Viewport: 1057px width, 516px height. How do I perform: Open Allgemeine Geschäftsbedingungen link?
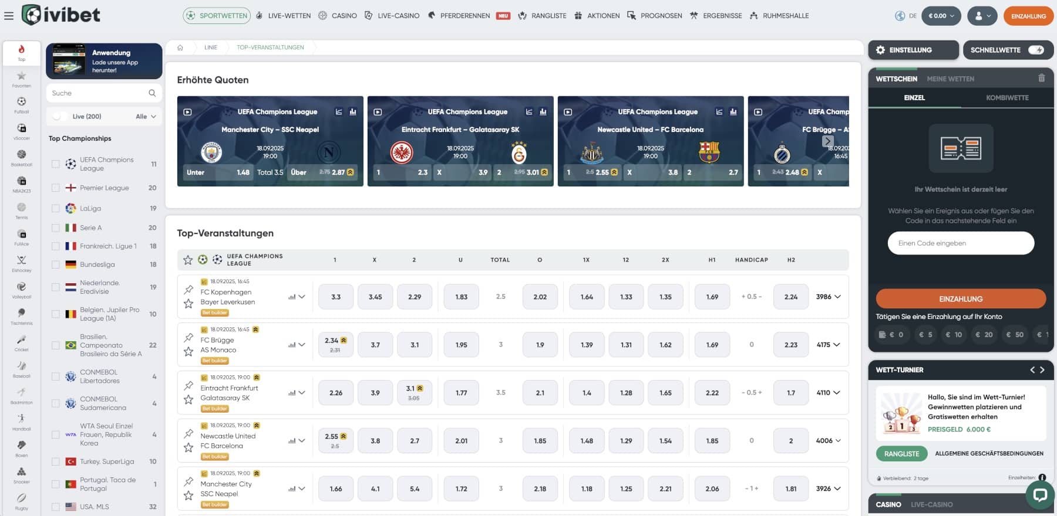tap(989, 454)
